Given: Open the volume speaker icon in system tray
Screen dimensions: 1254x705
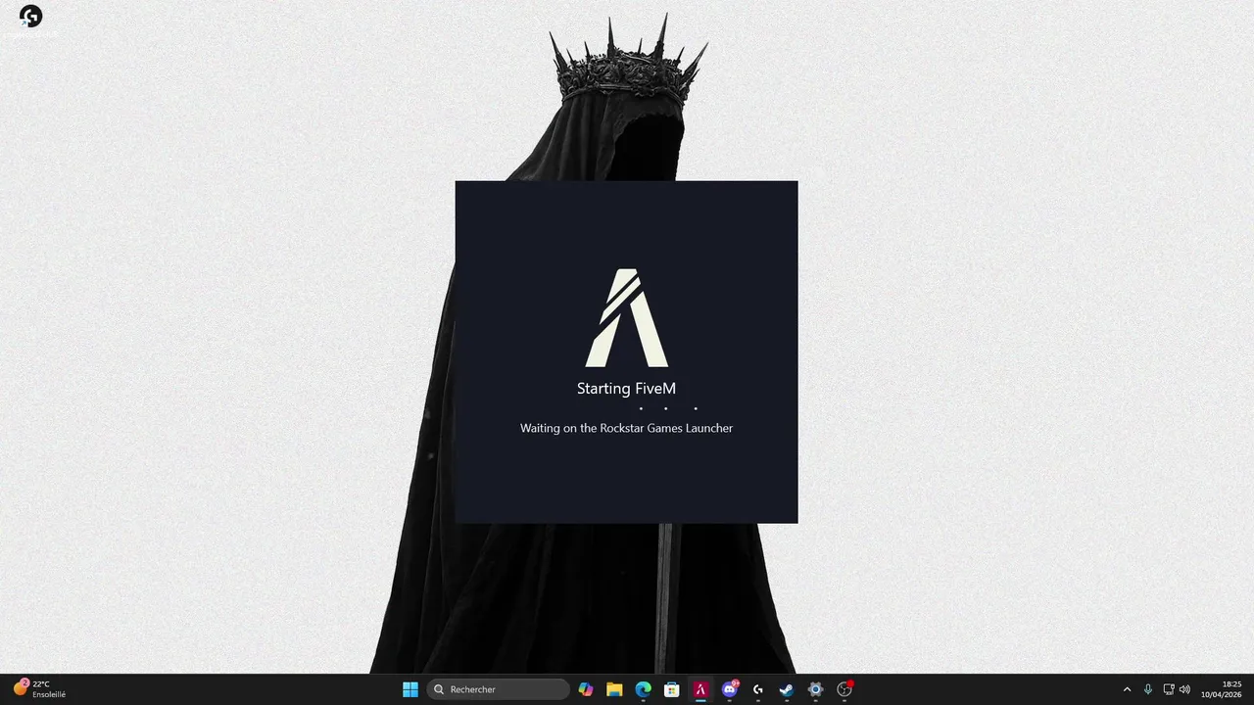Looking at the screenshot, I should 1184,689.
